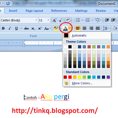This screenshot has height=118, width=118.
Task: Open Line Spacing options
Action: click(106, 28)
